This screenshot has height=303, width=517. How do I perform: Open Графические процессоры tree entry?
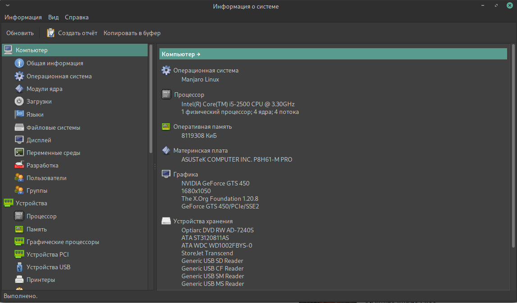point(63,242)
